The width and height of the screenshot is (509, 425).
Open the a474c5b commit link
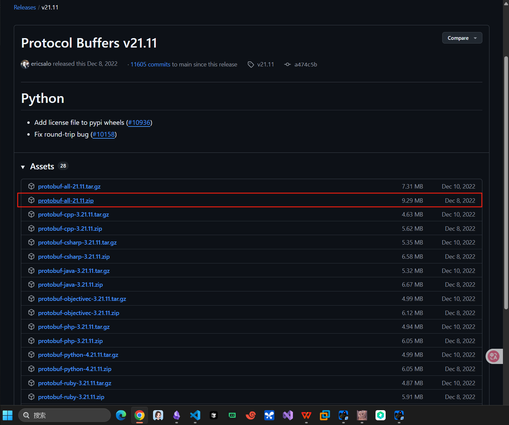click(x=305, y=64)
